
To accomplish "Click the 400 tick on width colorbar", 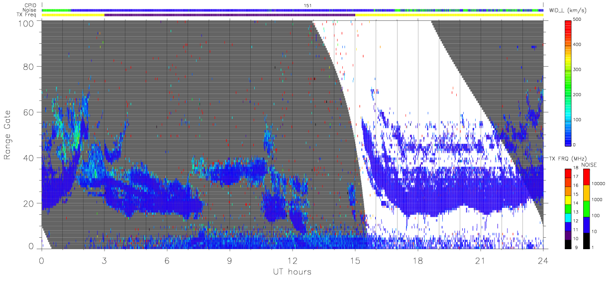I will 578,45.
